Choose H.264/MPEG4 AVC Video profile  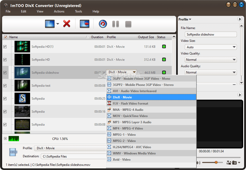tap(151, 147)
